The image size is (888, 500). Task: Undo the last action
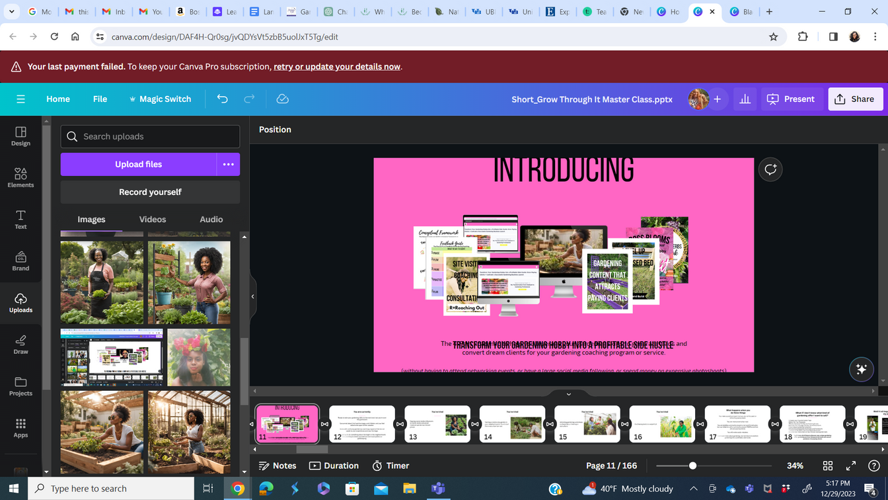pos(222,99)
